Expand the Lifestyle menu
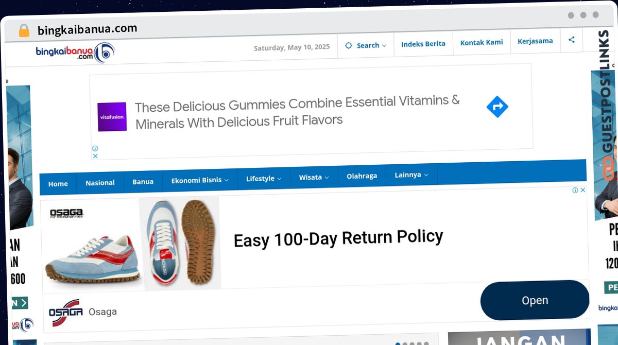618x345 pixels. pos(264,178)
